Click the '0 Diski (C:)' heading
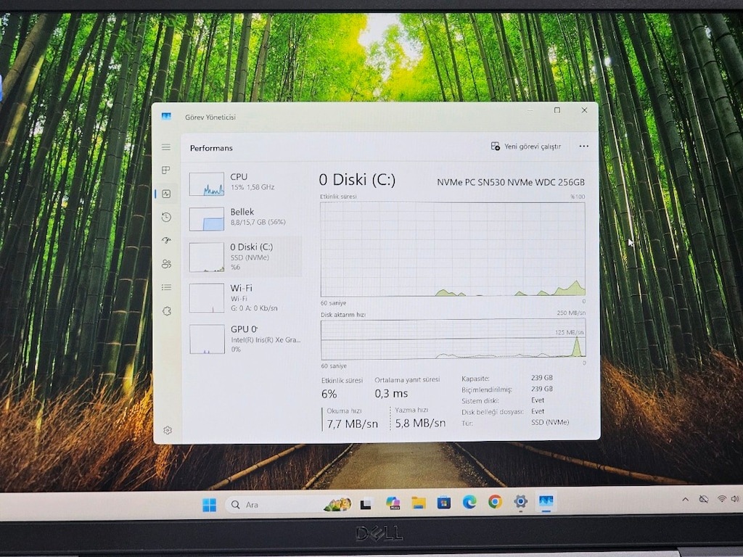This screenshot has height=557, width=743. (357, 180)
